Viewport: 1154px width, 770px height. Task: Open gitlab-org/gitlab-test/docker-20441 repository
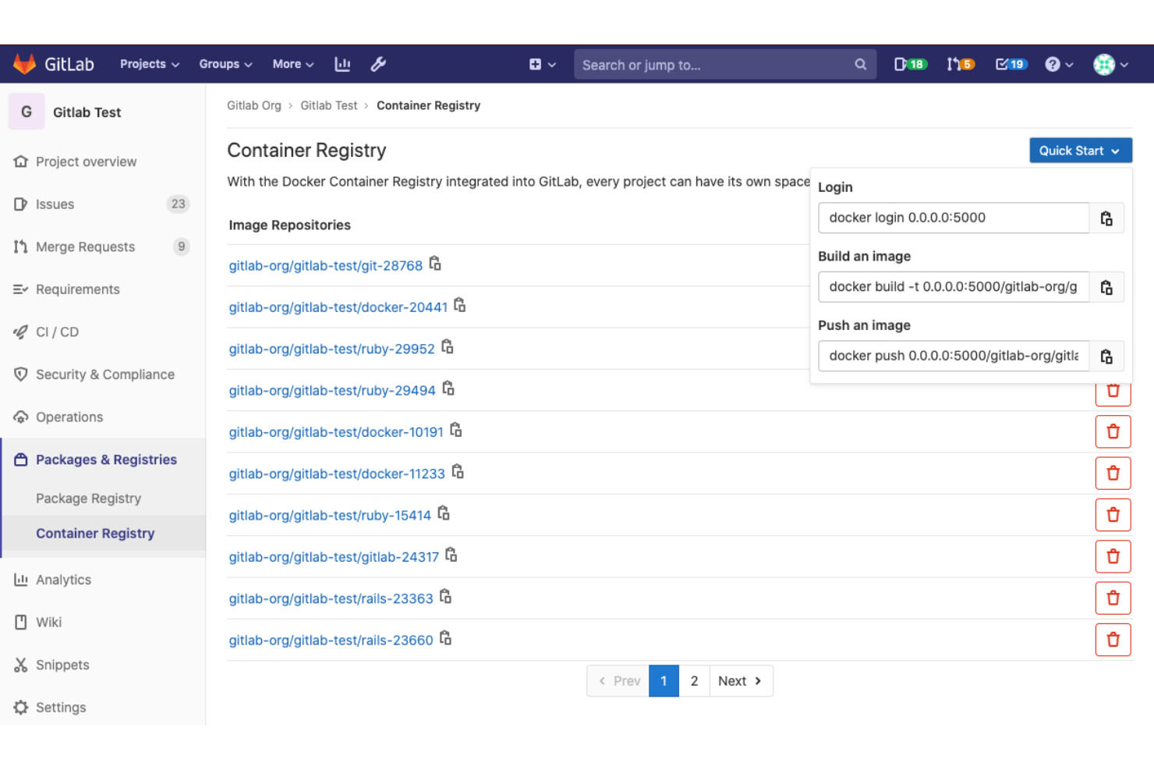point(338,307)
